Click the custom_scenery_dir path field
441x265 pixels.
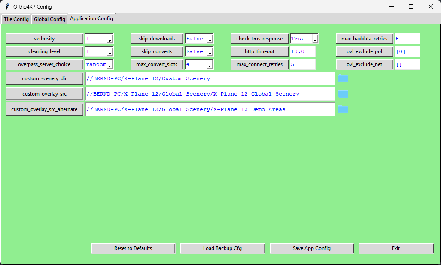tap(210, 78)
